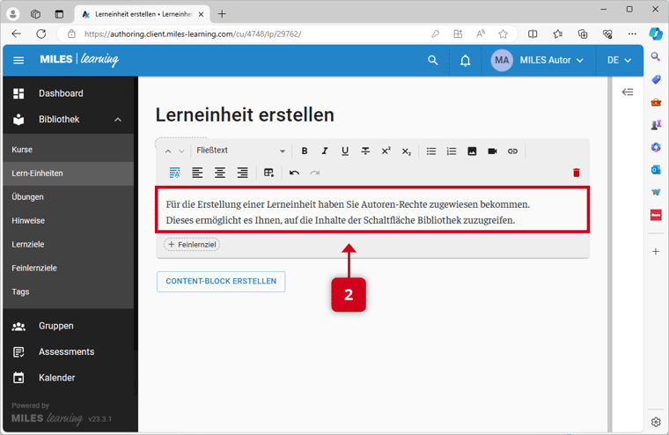
Task: Toggle the bulleted list format
Action: (x=431, y=151)
